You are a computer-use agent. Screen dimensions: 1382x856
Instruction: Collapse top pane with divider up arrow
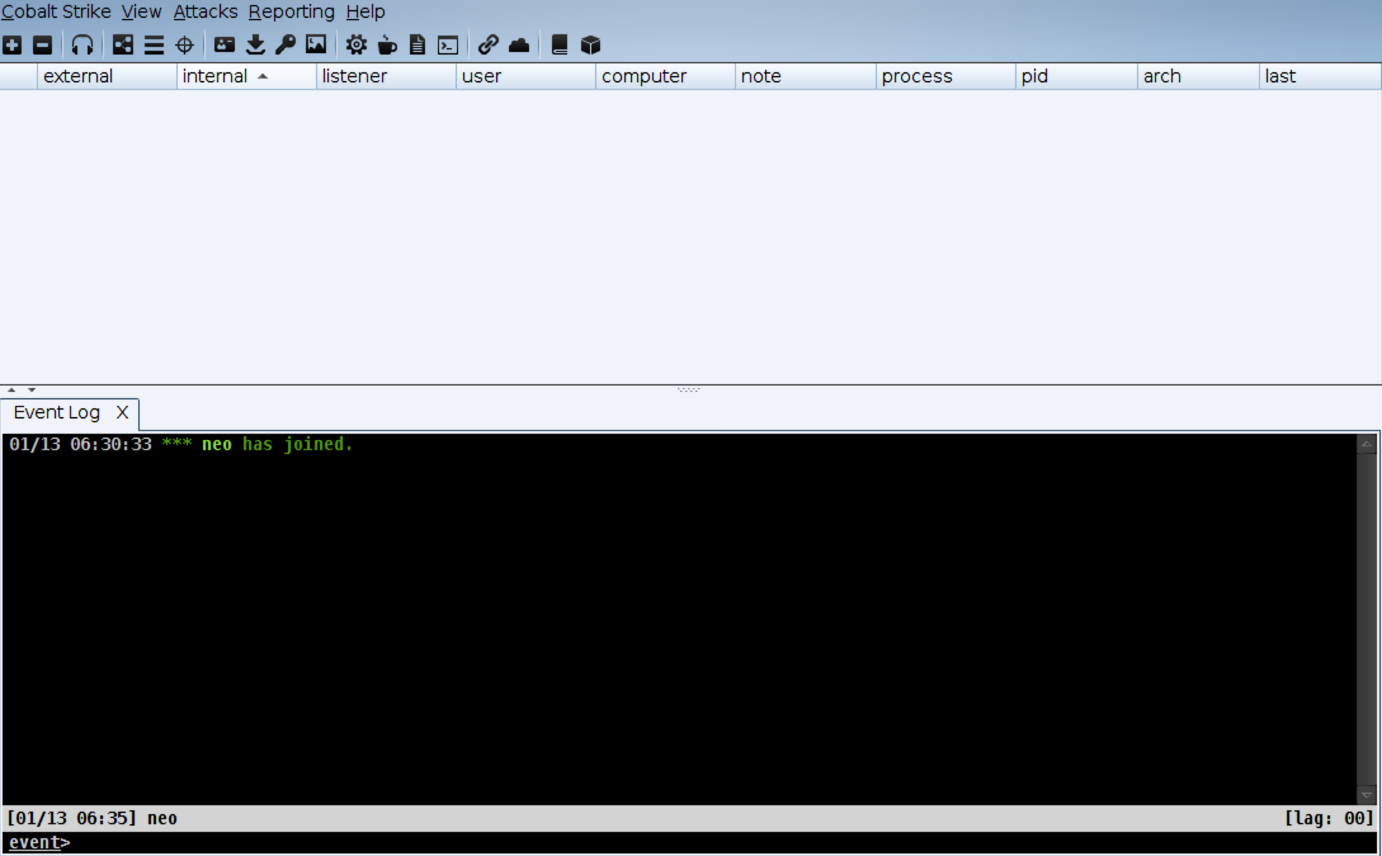pyautogui.click(x=11, y=390)
